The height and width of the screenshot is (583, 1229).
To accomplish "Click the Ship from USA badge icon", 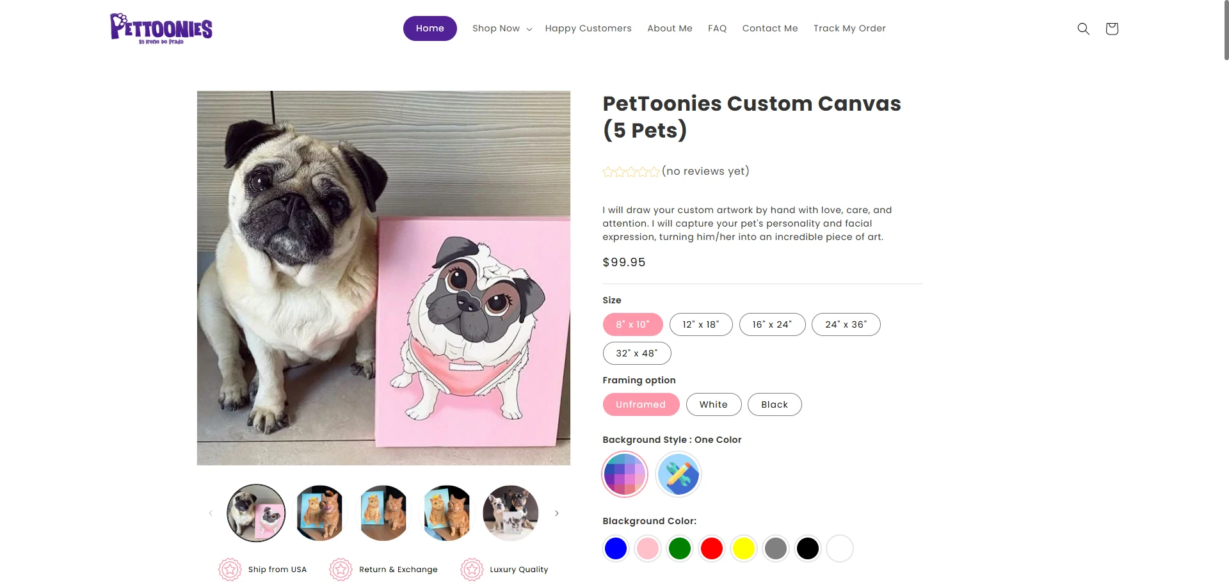I will (x=230, y=569).
